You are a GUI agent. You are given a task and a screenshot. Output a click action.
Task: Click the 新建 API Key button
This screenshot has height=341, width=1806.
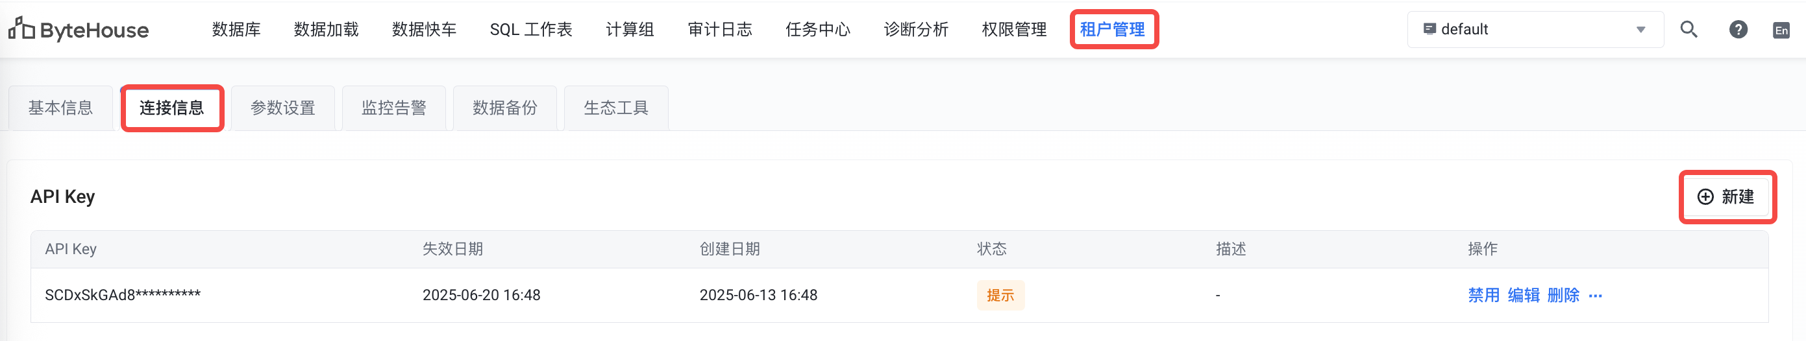pos(1726,197)
